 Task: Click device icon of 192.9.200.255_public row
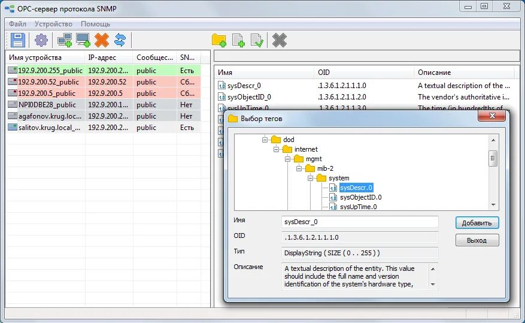(x=13, y=70)
